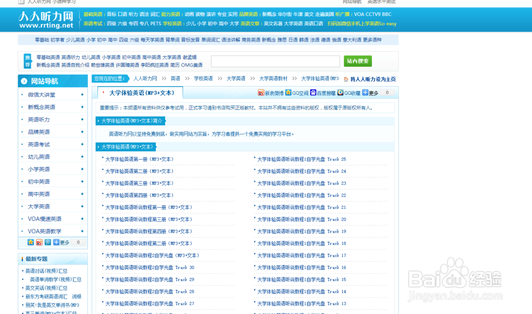
Task: Open 听说教程1自学光盘 Track 20
Action: [x=302, y=219]
